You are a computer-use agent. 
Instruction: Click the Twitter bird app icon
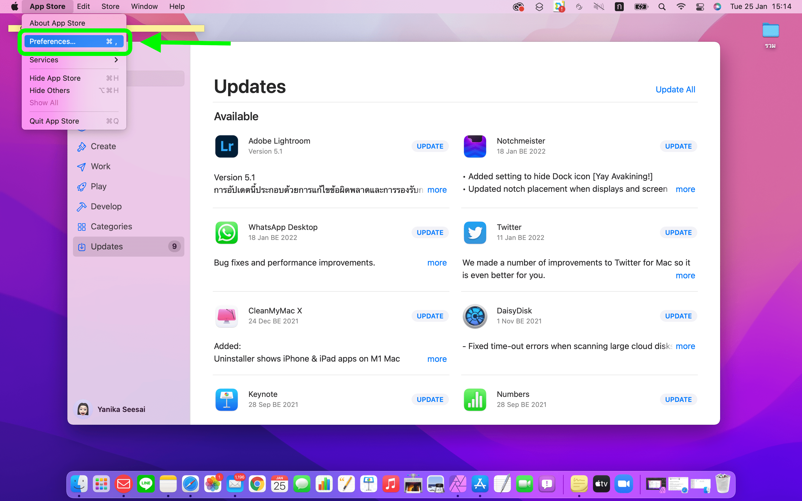475,233
